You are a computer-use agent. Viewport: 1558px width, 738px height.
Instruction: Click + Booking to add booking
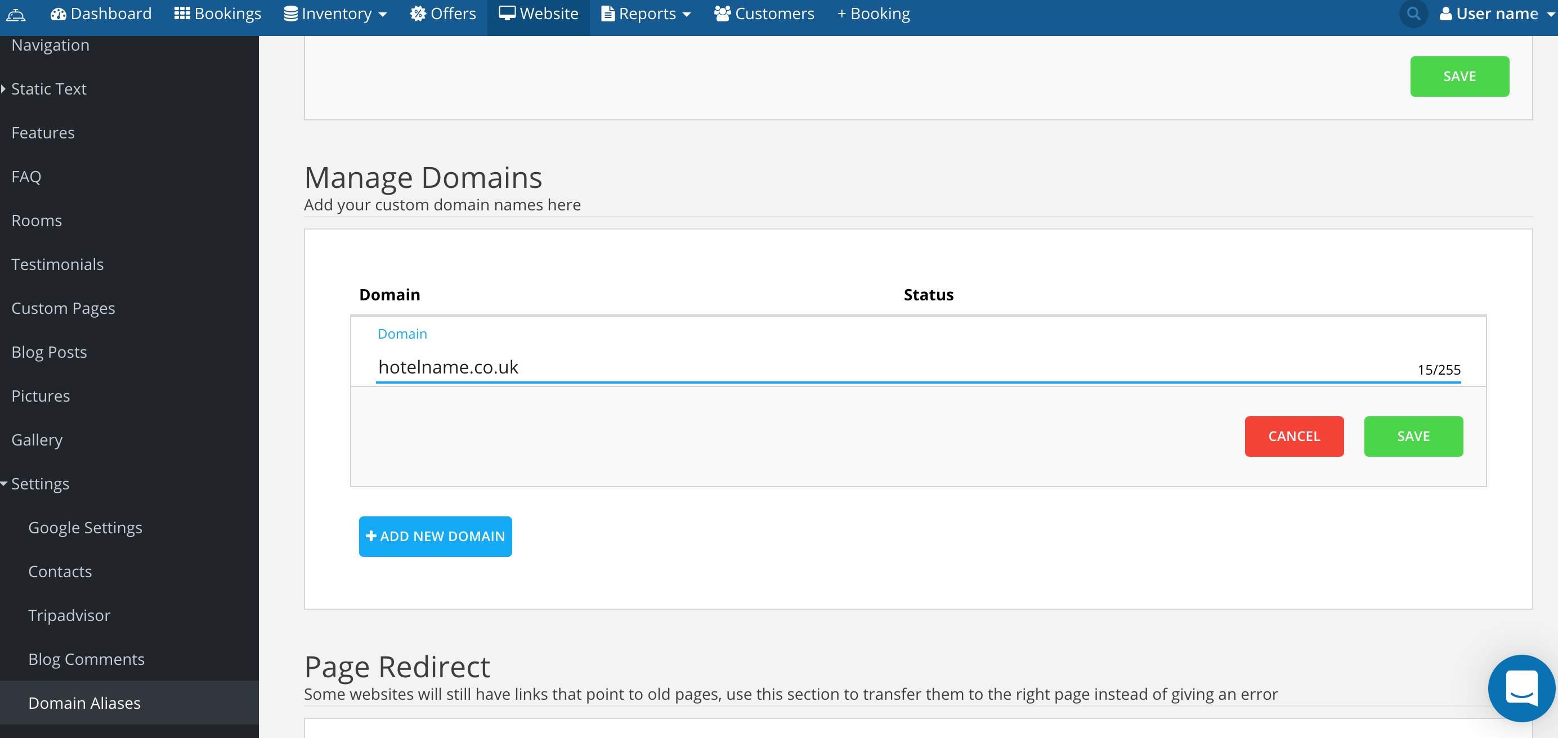[874, 13]
